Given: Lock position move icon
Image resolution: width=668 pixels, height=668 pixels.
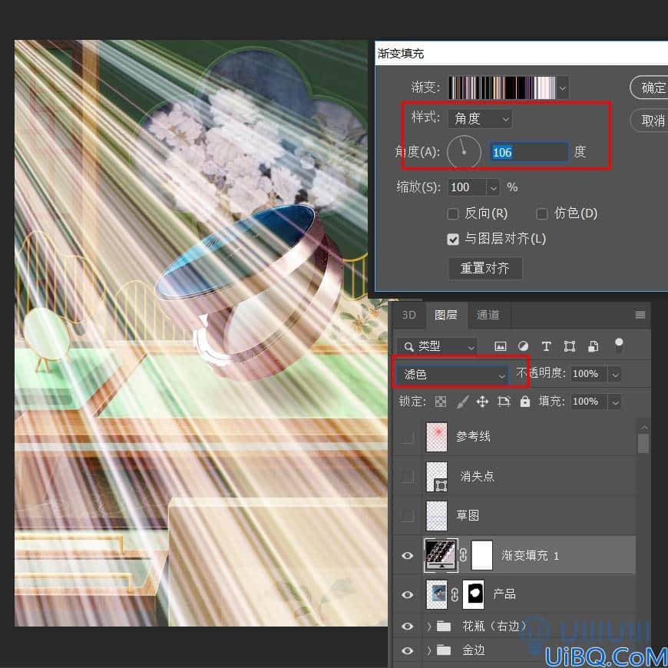Looking at the screenshot, I should point(482,402).
